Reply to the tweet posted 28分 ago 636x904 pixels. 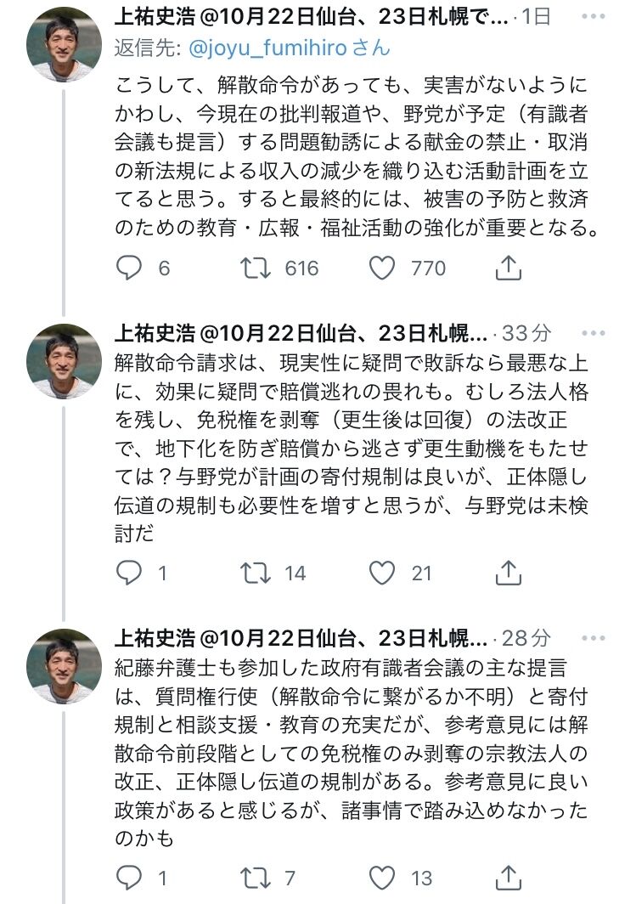[x=129, y=878]
